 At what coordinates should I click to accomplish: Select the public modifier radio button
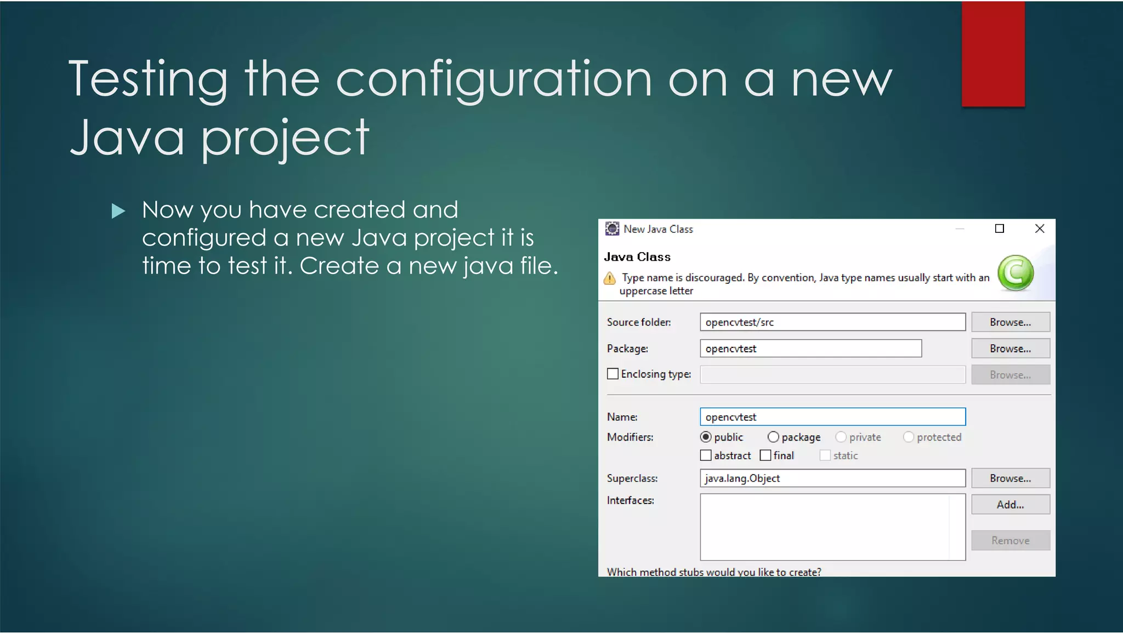pyautogui.click(x=706, y=437)
